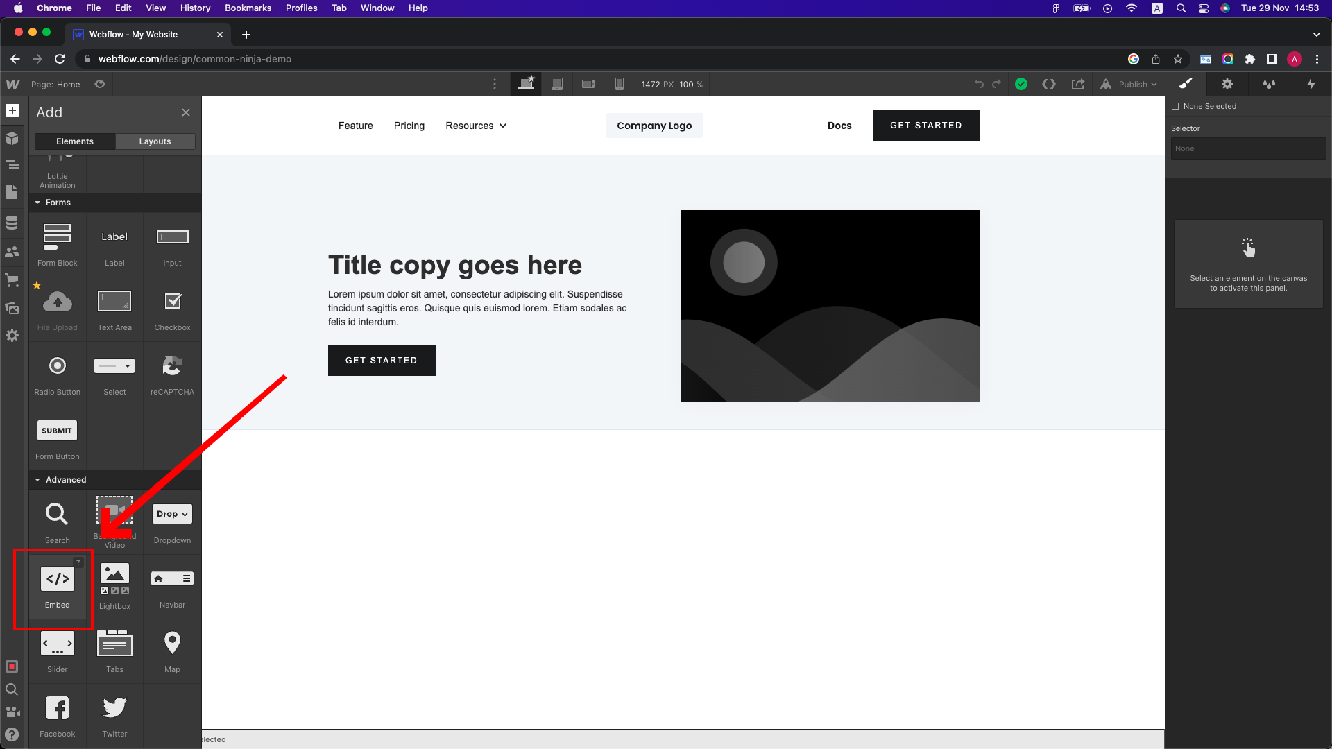
Task: Select the hero placeholder image
Action: coord(830,306)
